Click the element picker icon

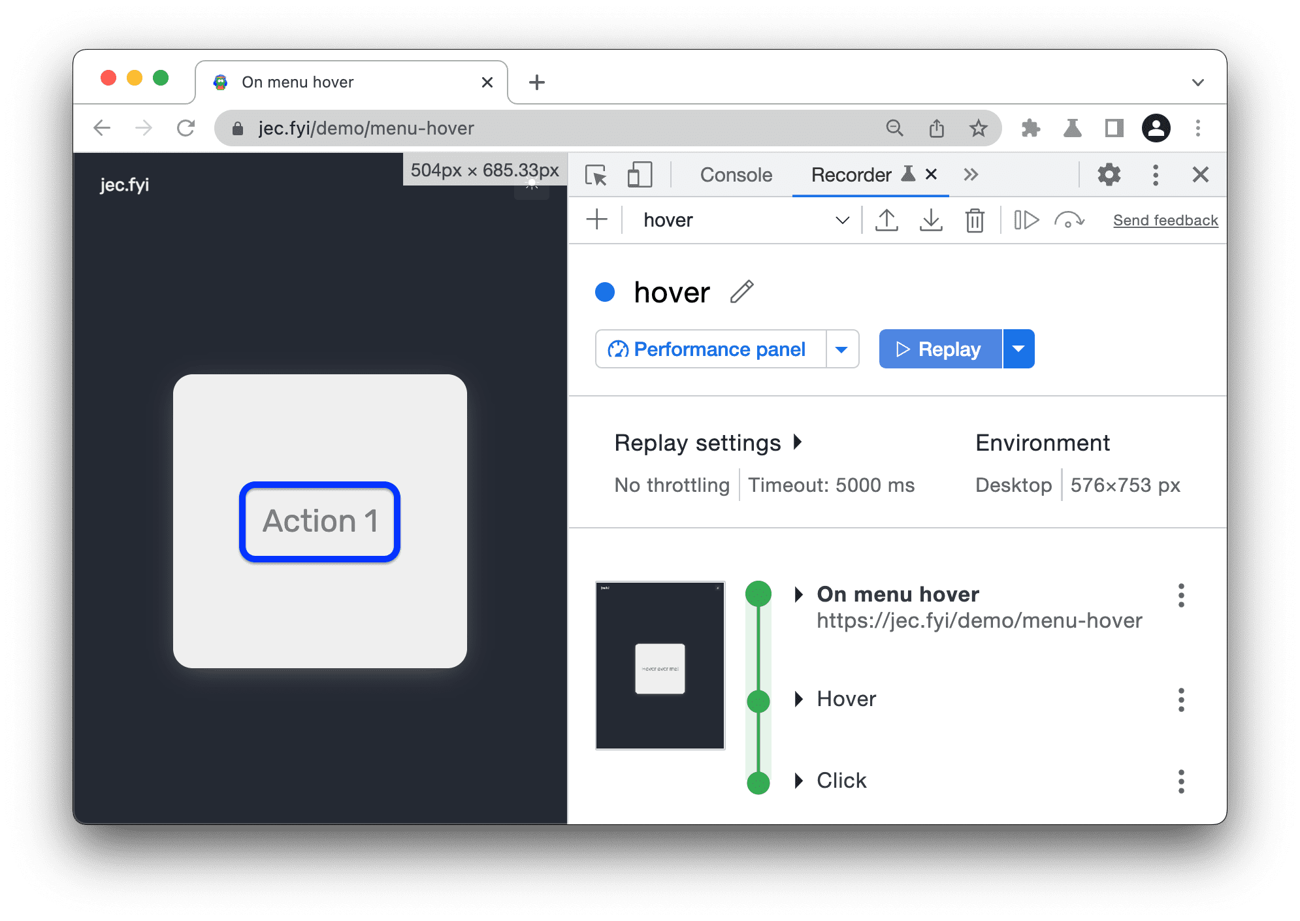597,174
